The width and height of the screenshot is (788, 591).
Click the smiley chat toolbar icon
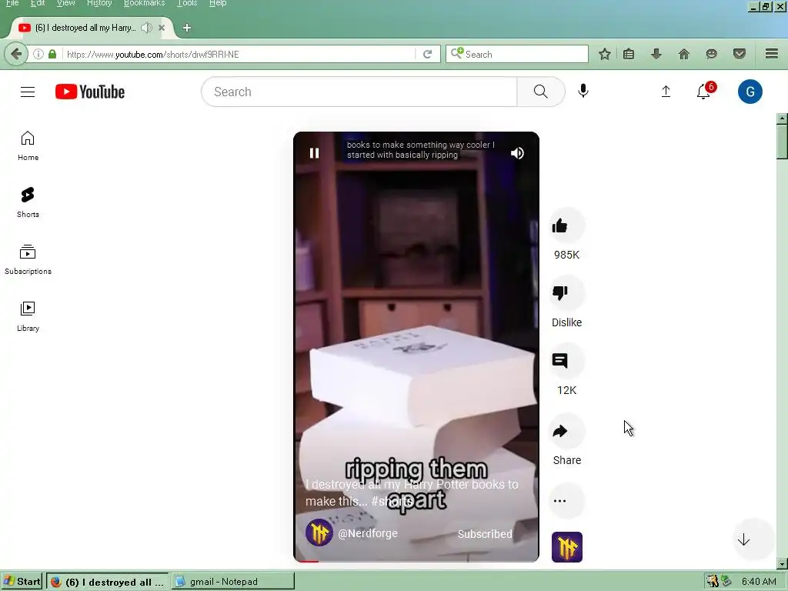click(711, 54)
